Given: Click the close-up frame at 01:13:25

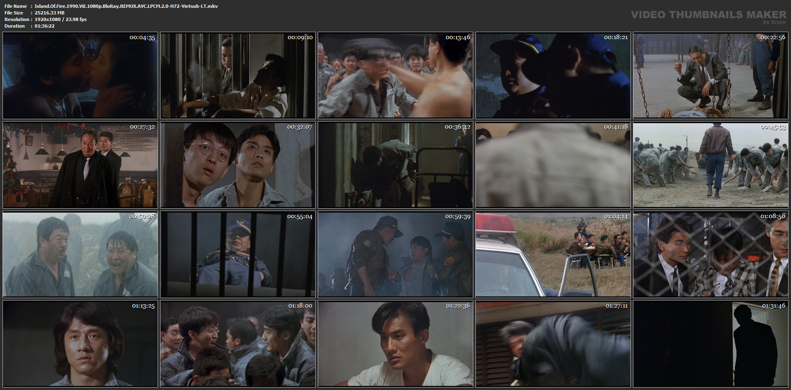Looking at the screenshot, I should coord(80,344).
